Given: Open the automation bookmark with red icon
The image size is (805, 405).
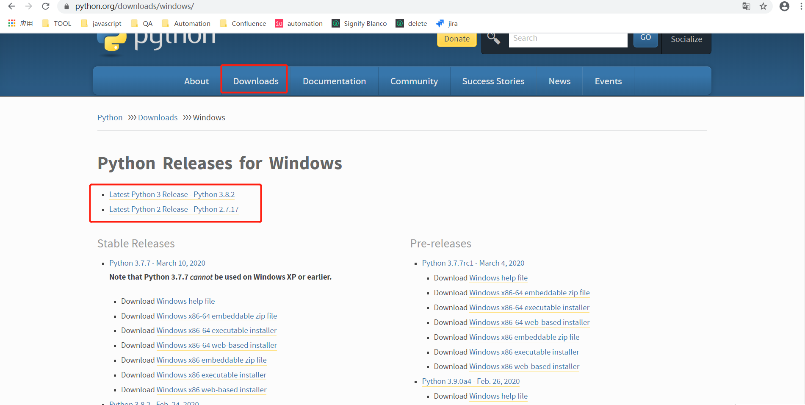Looking at the screenshot, I should pos(299,23).
